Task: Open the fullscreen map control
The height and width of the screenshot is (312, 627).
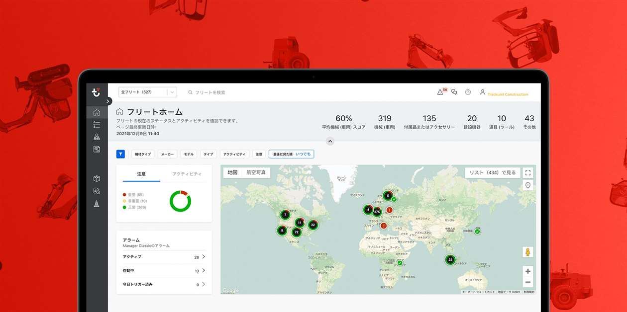Action: [x=527, y=172]
